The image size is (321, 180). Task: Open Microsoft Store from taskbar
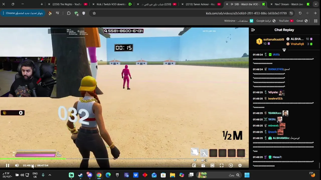163,175
